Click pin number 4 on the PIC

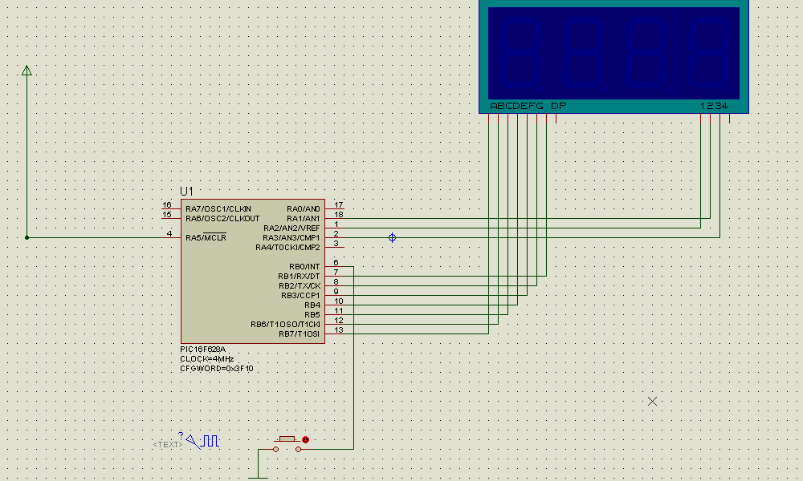(169, 234)
